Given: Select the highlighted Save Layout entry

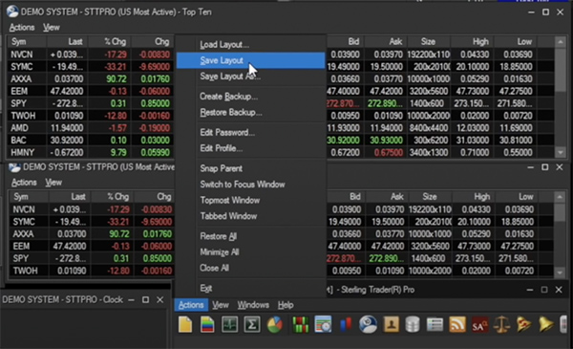Looking at the screenshot, I should pos(250,60).
